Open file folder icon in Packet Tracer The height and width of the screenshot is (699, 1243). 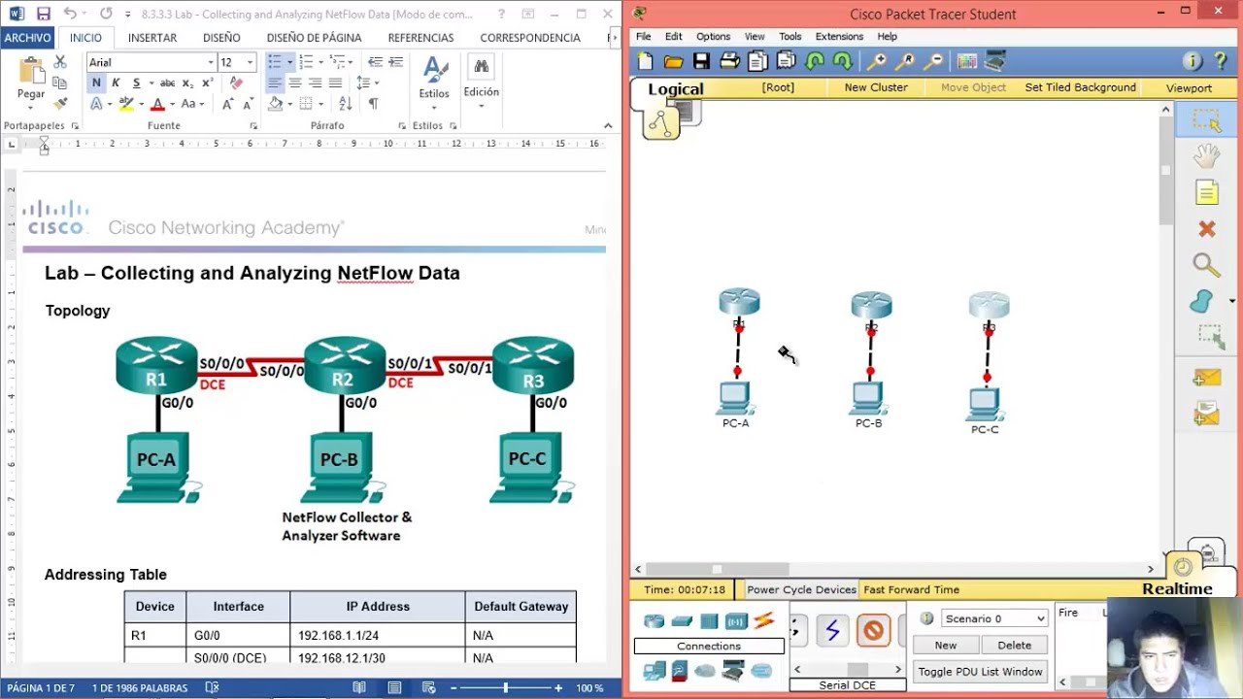click(673, 61)
